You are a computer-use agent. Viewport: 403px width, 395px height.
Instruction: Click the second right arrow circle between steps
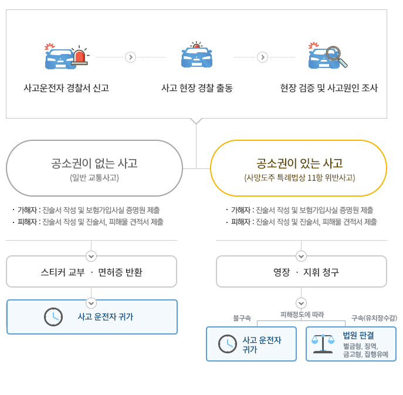tap(262, 57)
